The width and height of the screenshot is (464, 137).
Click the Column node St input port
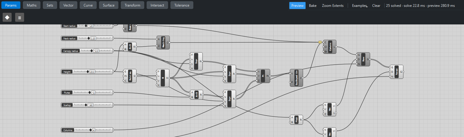(323, 51)
